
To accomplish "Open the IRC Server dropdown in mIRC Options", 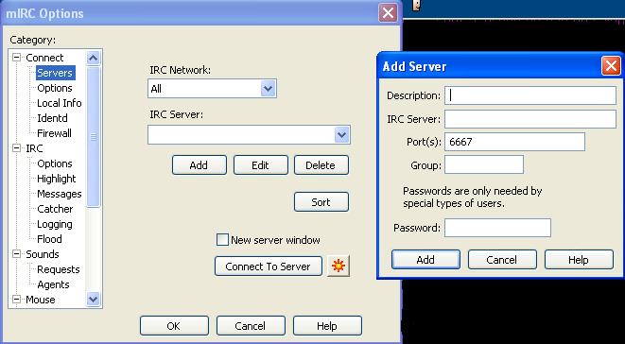I will pyautogui.click(x=342, y=135).
